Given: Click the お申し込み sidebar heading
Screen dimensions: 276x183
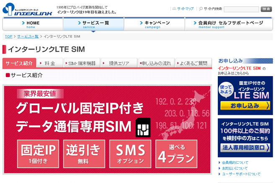Looking at the screenshot, I should click(231, 61).
